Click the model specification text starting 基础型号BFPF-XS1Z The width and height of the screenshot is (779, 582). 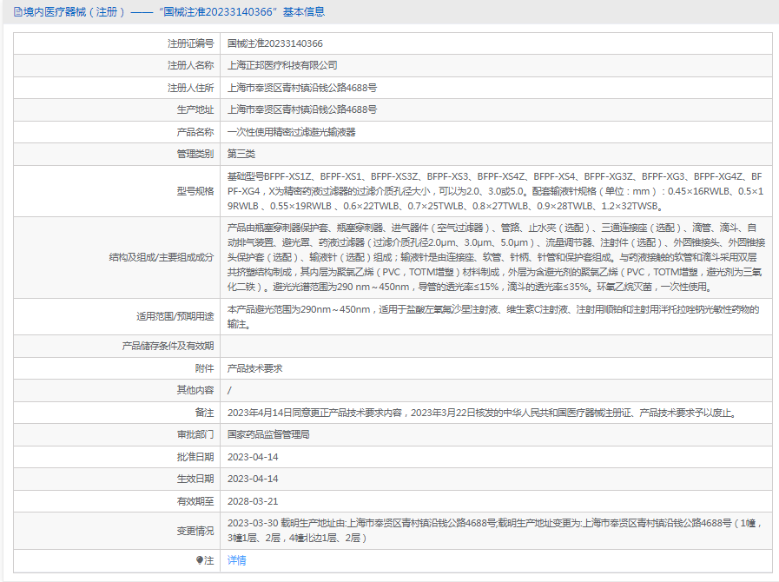coord(495,191)
